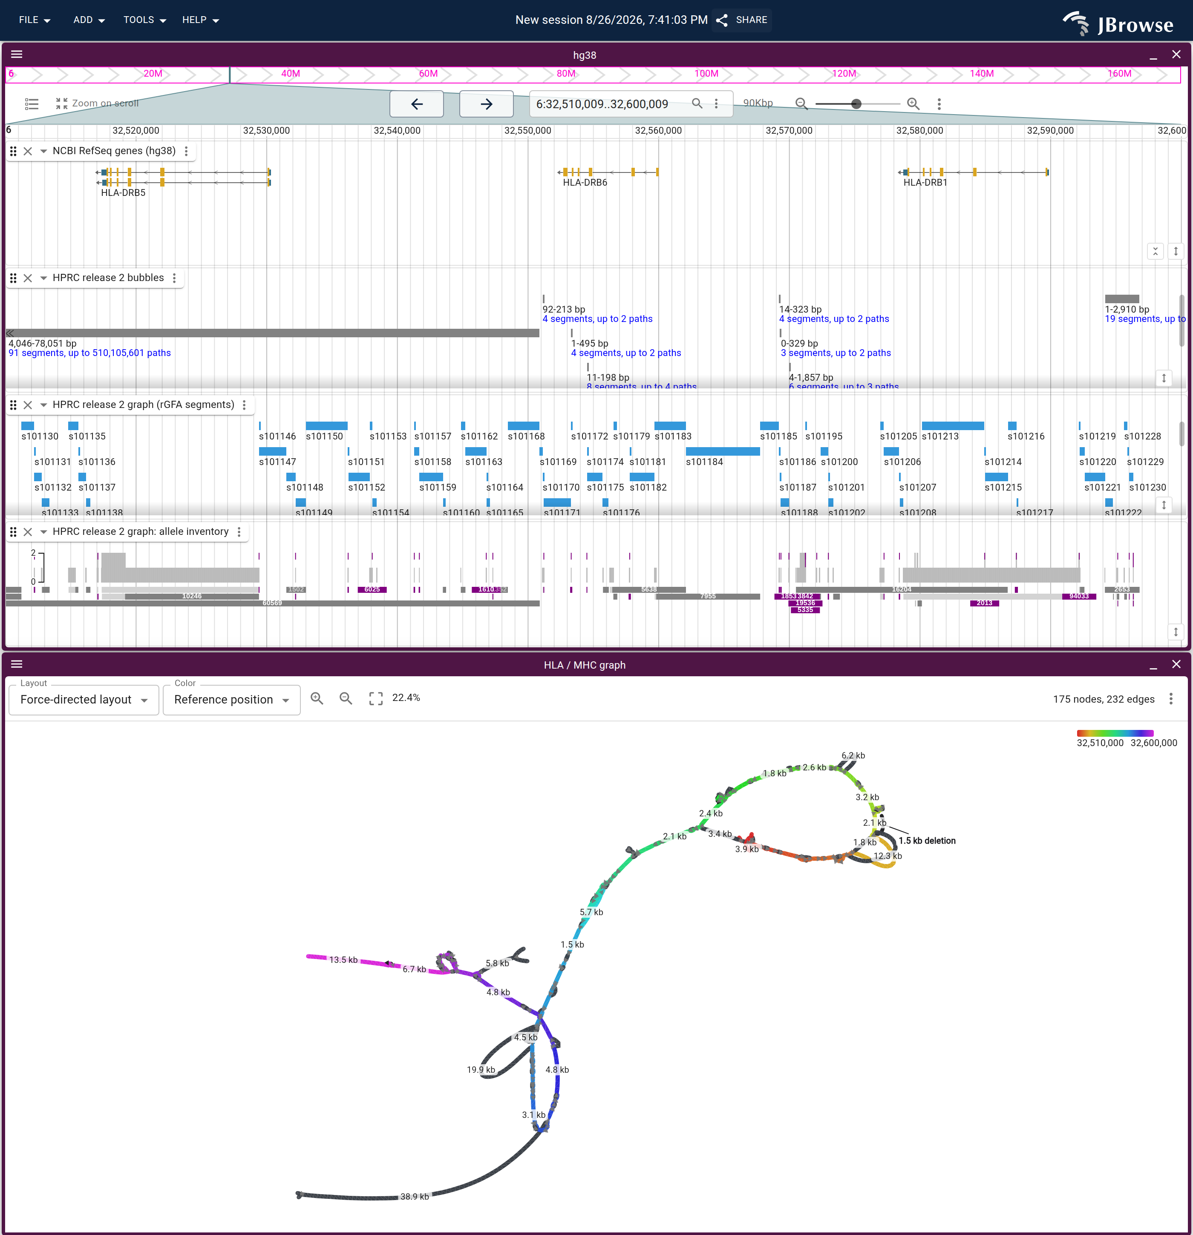Open HPRC release 2 bubbles track menu
This screenshot has height=1235, width=1193.
[174, 278]
